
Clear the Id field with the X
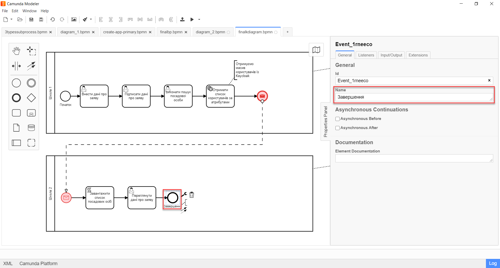[x=489, y=80]
